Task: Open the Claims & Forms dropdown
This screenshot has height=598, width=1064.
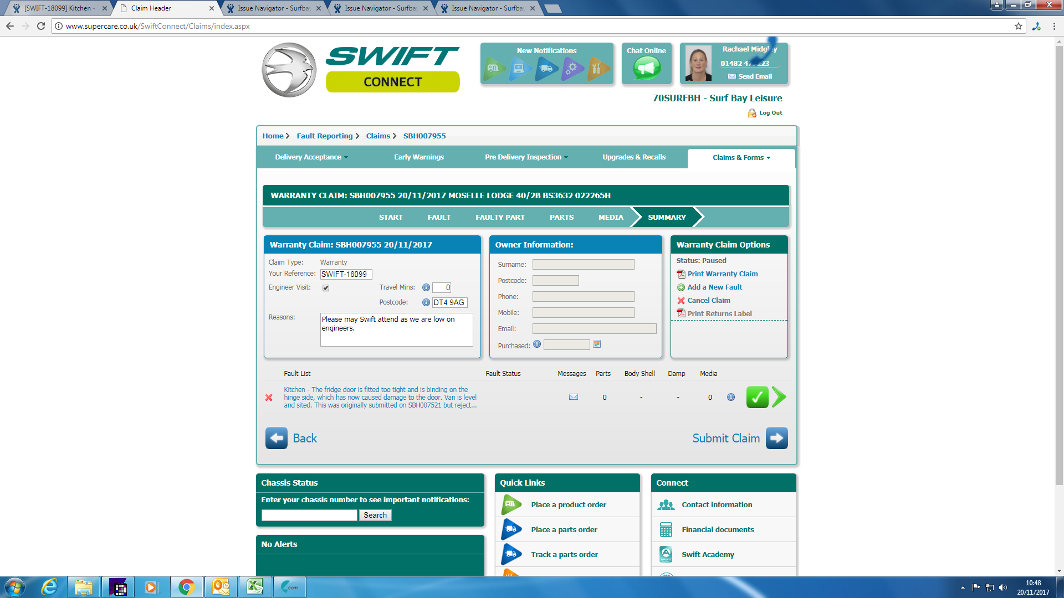Action: click(741, 158)
